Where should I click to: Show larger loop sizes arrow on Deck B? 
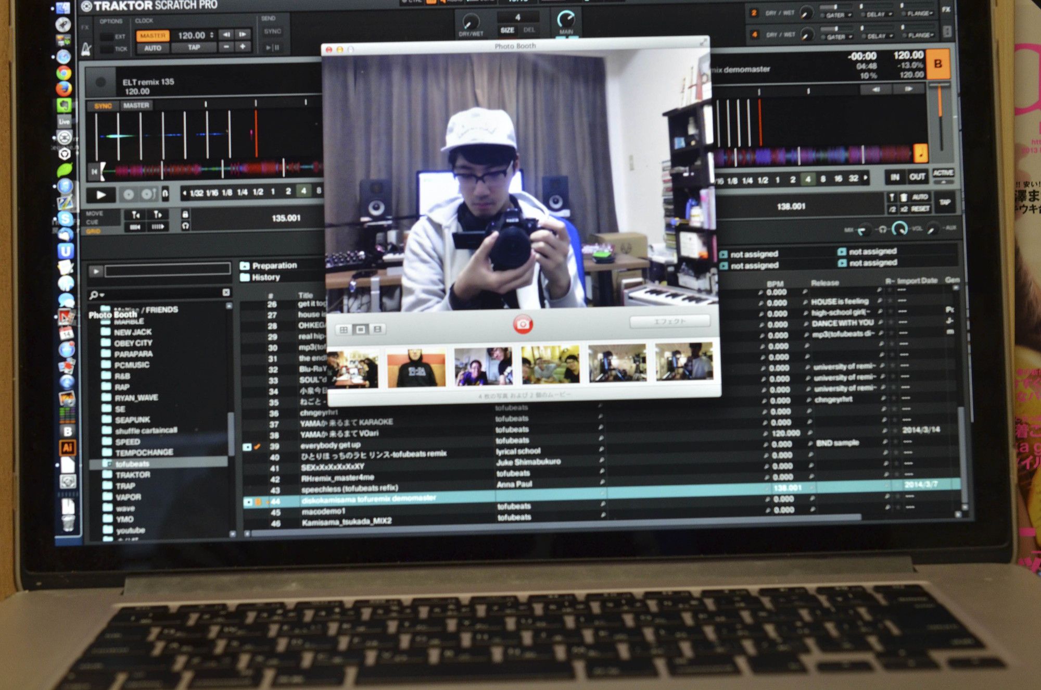866,178
